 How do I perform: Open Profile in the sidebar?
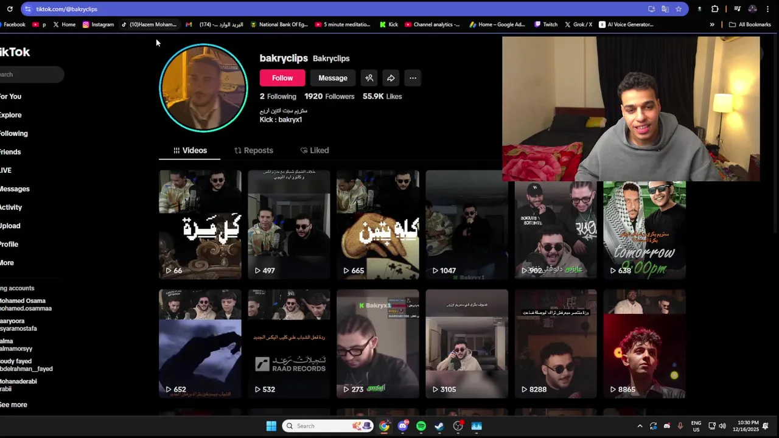click(9, 244)
